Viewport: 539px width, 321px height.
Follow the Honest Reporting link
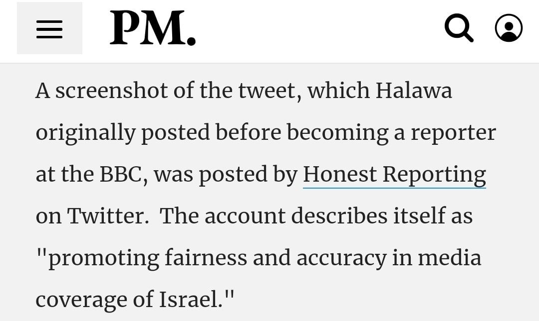click(394, 175)
